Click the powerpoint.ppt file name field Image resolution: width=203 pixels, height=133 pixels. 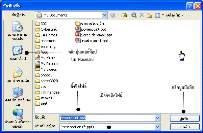click(107, 118)
